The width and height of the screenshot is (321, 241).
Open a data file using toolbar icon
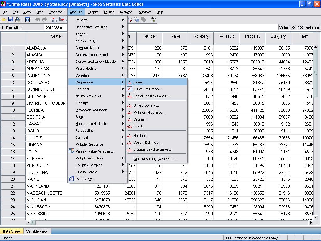point(4,19)
